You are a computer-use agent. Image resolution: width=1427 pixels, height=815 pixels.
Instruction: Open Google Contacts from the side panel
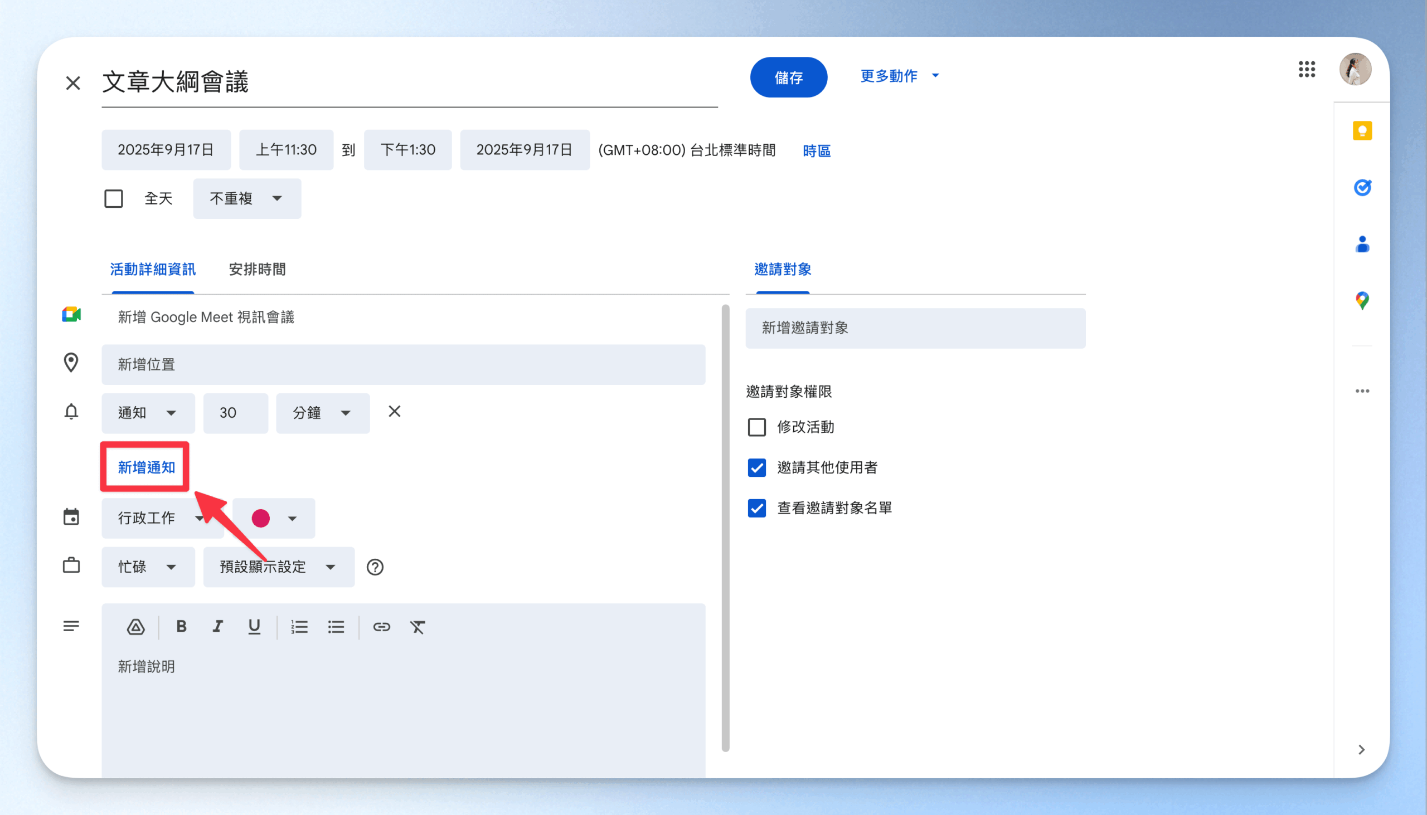[x=1362, y=245]
